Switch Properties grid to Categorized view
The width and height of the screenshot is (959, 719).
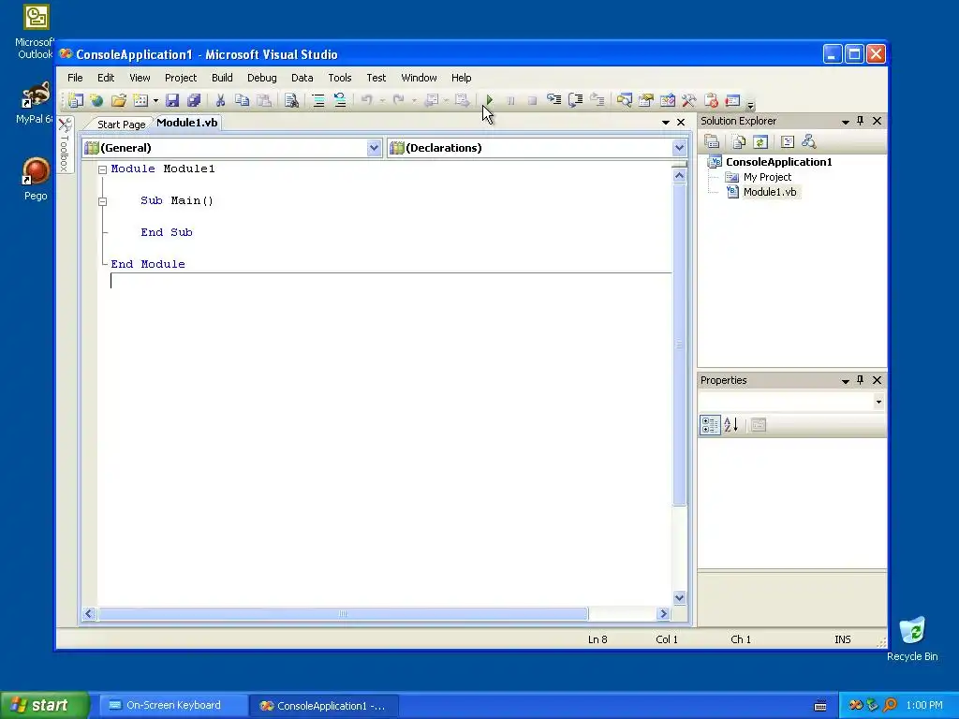(x=710, y=425)
